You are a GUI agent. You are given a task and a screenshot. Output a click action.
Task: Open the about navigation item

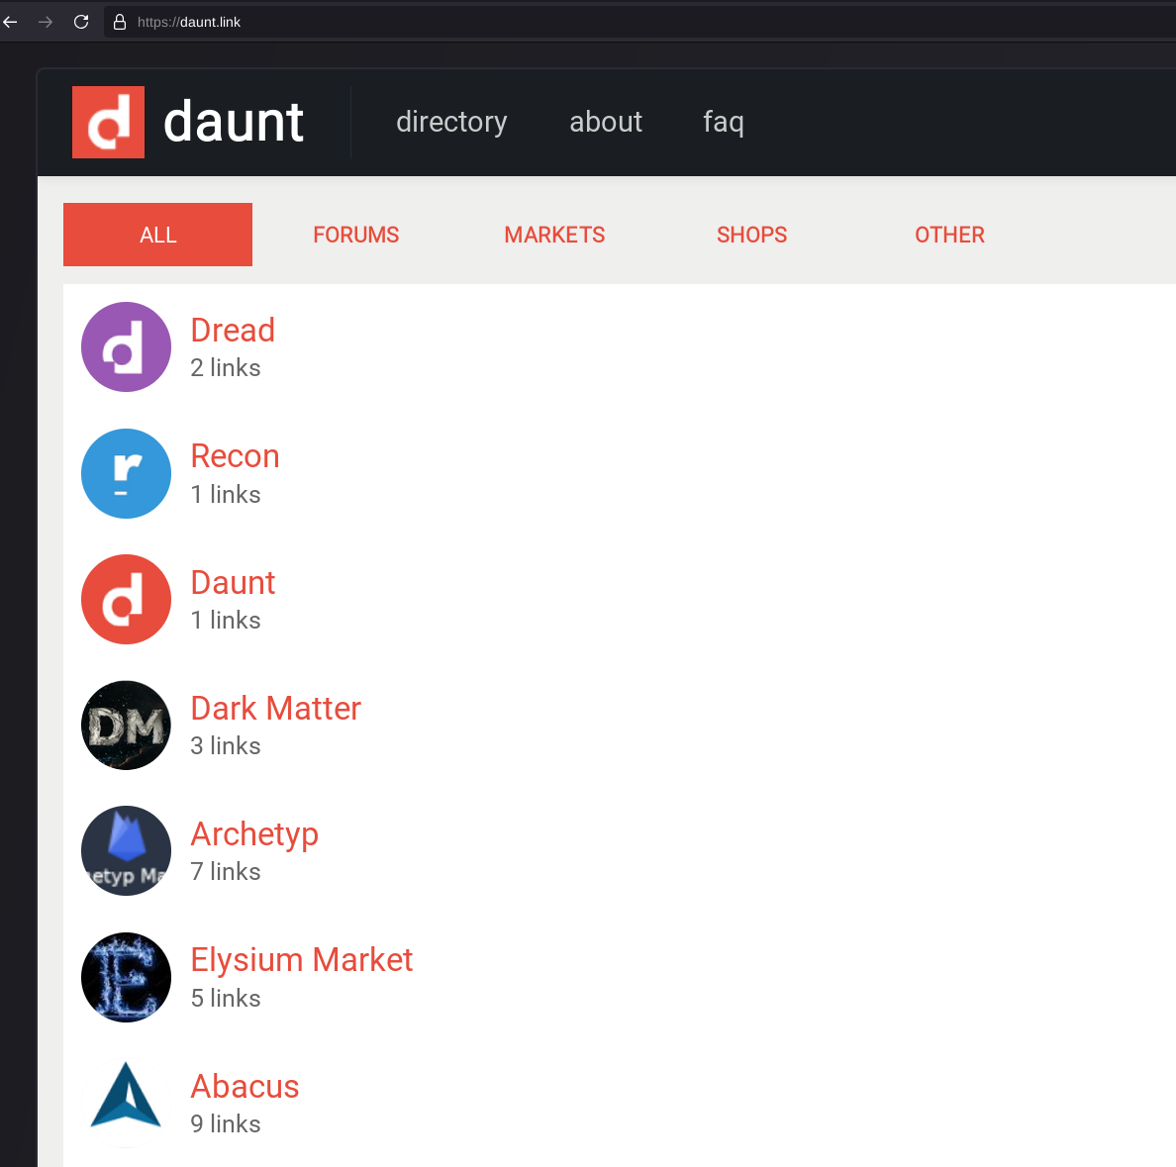(x=606, y=122)
